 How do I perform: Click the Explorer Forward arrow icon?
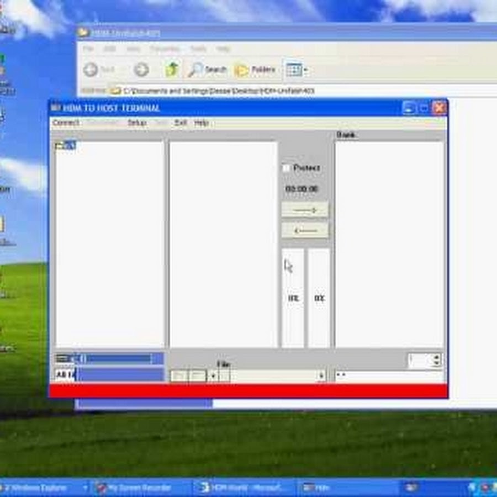(x=141, y=70)
